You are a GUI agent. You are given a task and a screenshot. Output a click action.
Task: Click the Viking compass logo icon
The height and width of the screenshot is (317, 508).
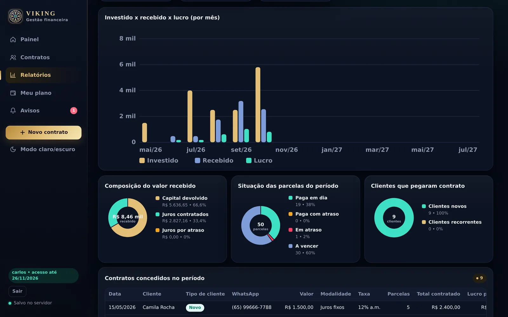[x=16, y=16]
